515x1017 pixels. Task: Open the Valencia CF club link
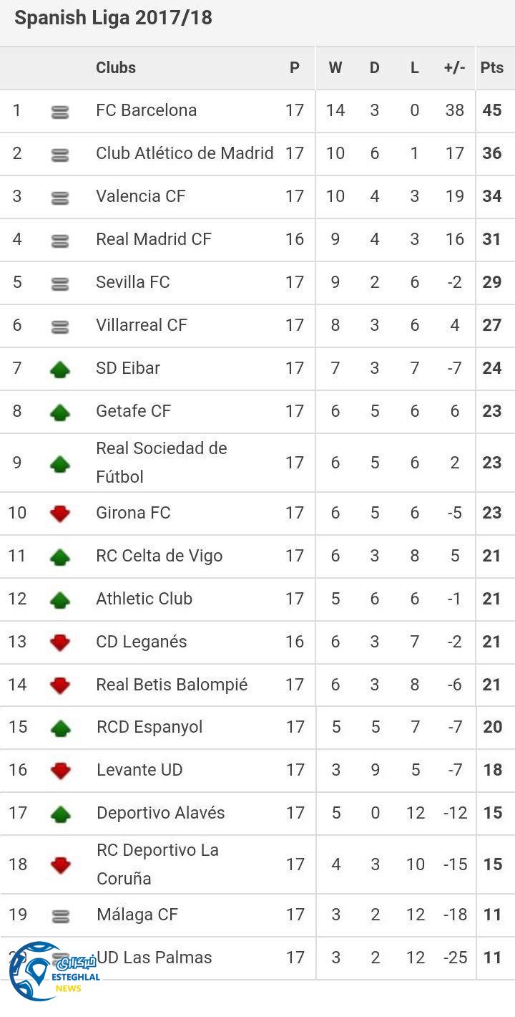(140, 196)
